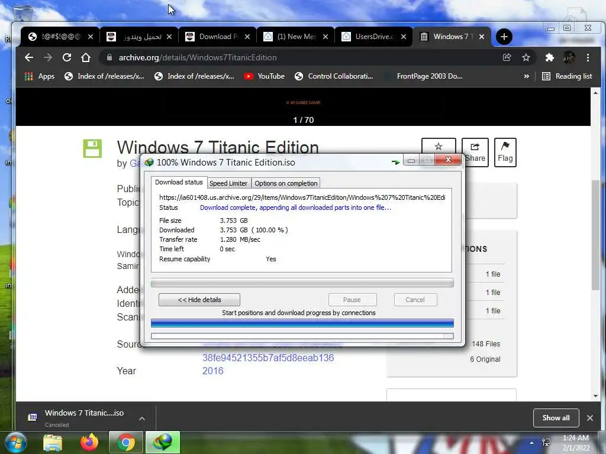Open a new tab with the plus button
The width and height of the screenshot is (606, 454).
pyautogui.click(x=504, y=37)
